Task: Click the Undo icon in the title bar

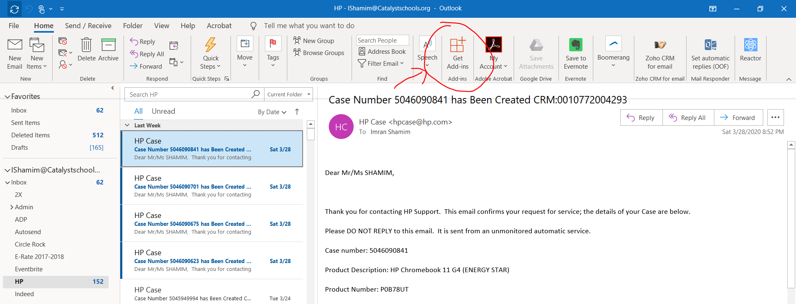Action: tap(29, 9)
